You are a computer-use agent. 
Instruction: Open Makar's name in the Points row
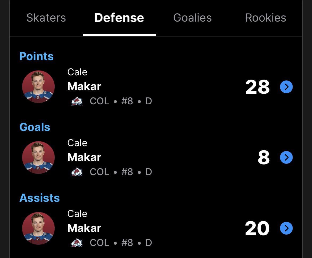pos(84,87)
